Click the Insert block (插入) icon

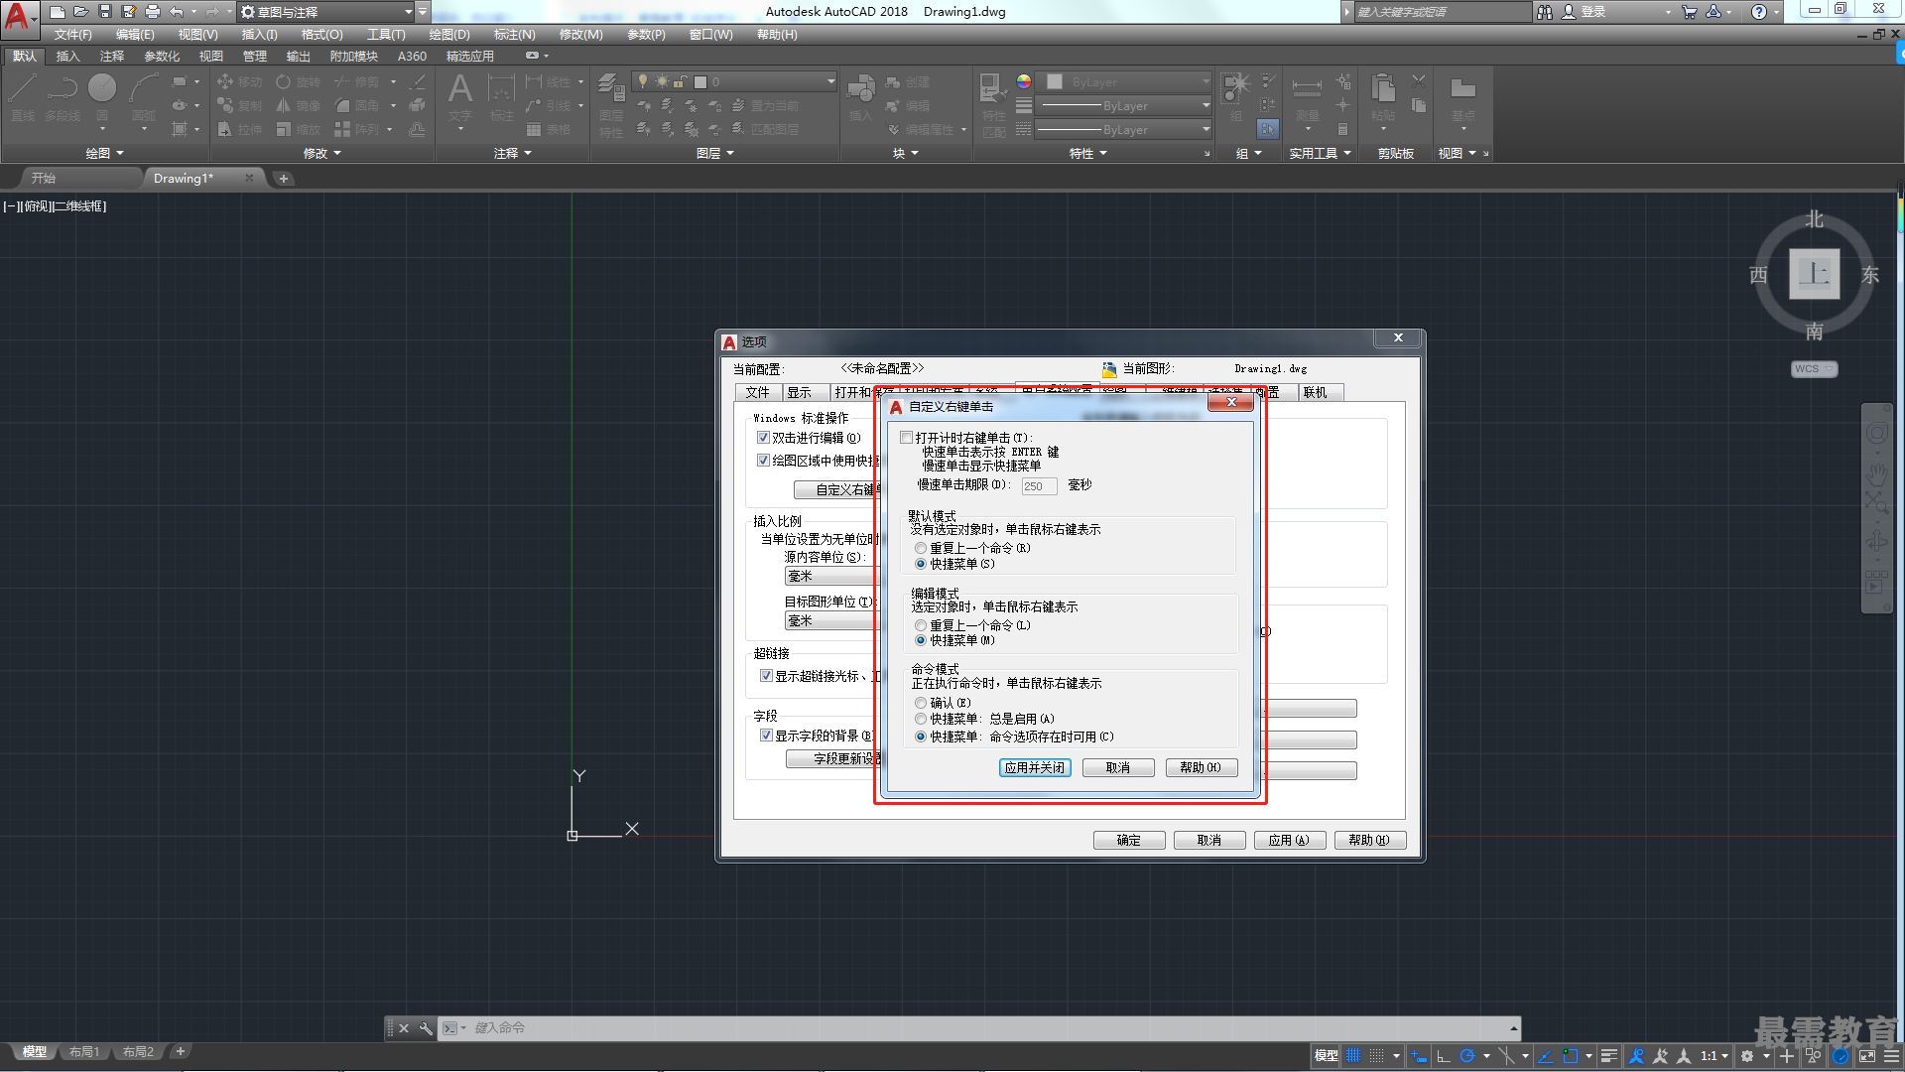point(860,99)
